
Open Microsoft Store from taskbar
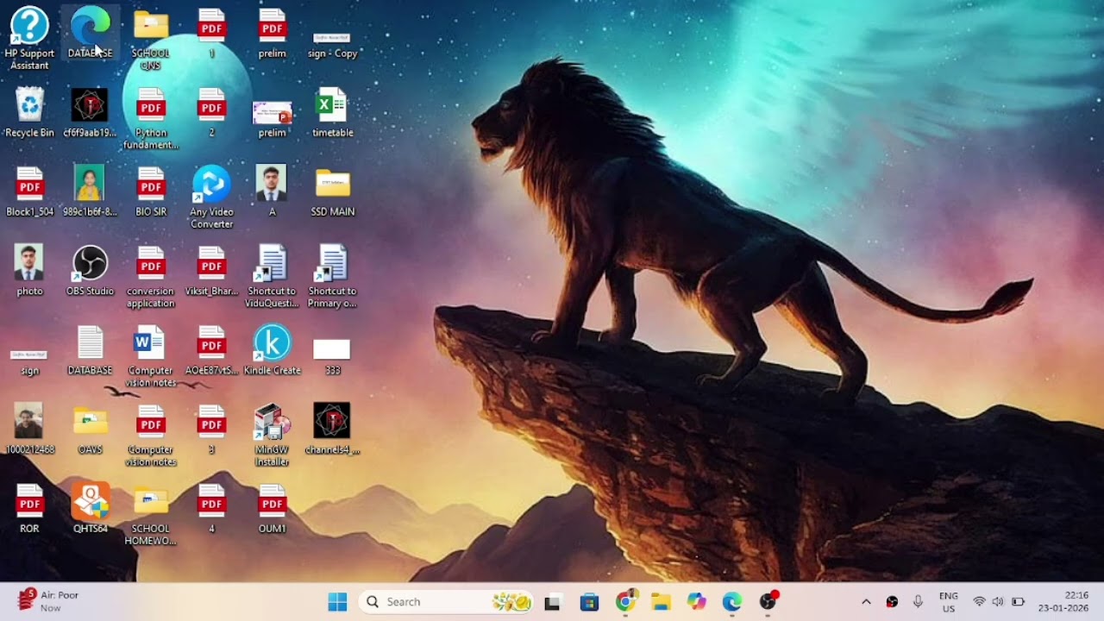[589, 602]
